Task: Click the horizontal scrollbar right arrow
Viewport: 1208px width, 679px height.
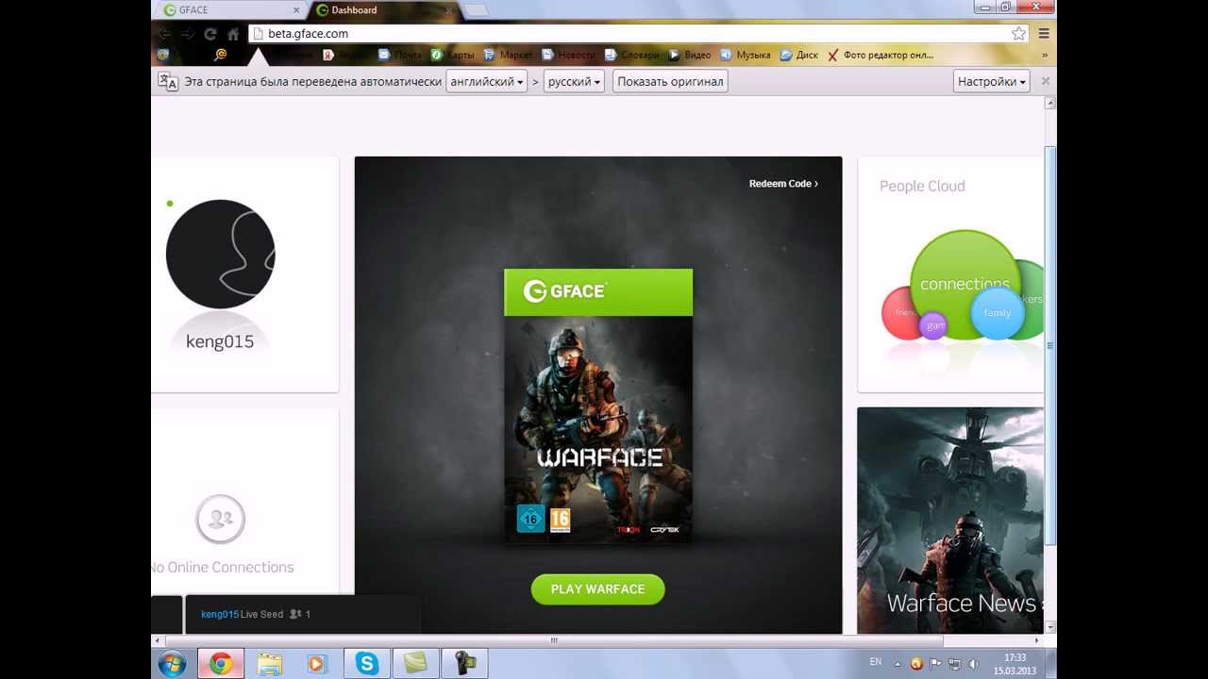Action: click(x=1036, y=640)
